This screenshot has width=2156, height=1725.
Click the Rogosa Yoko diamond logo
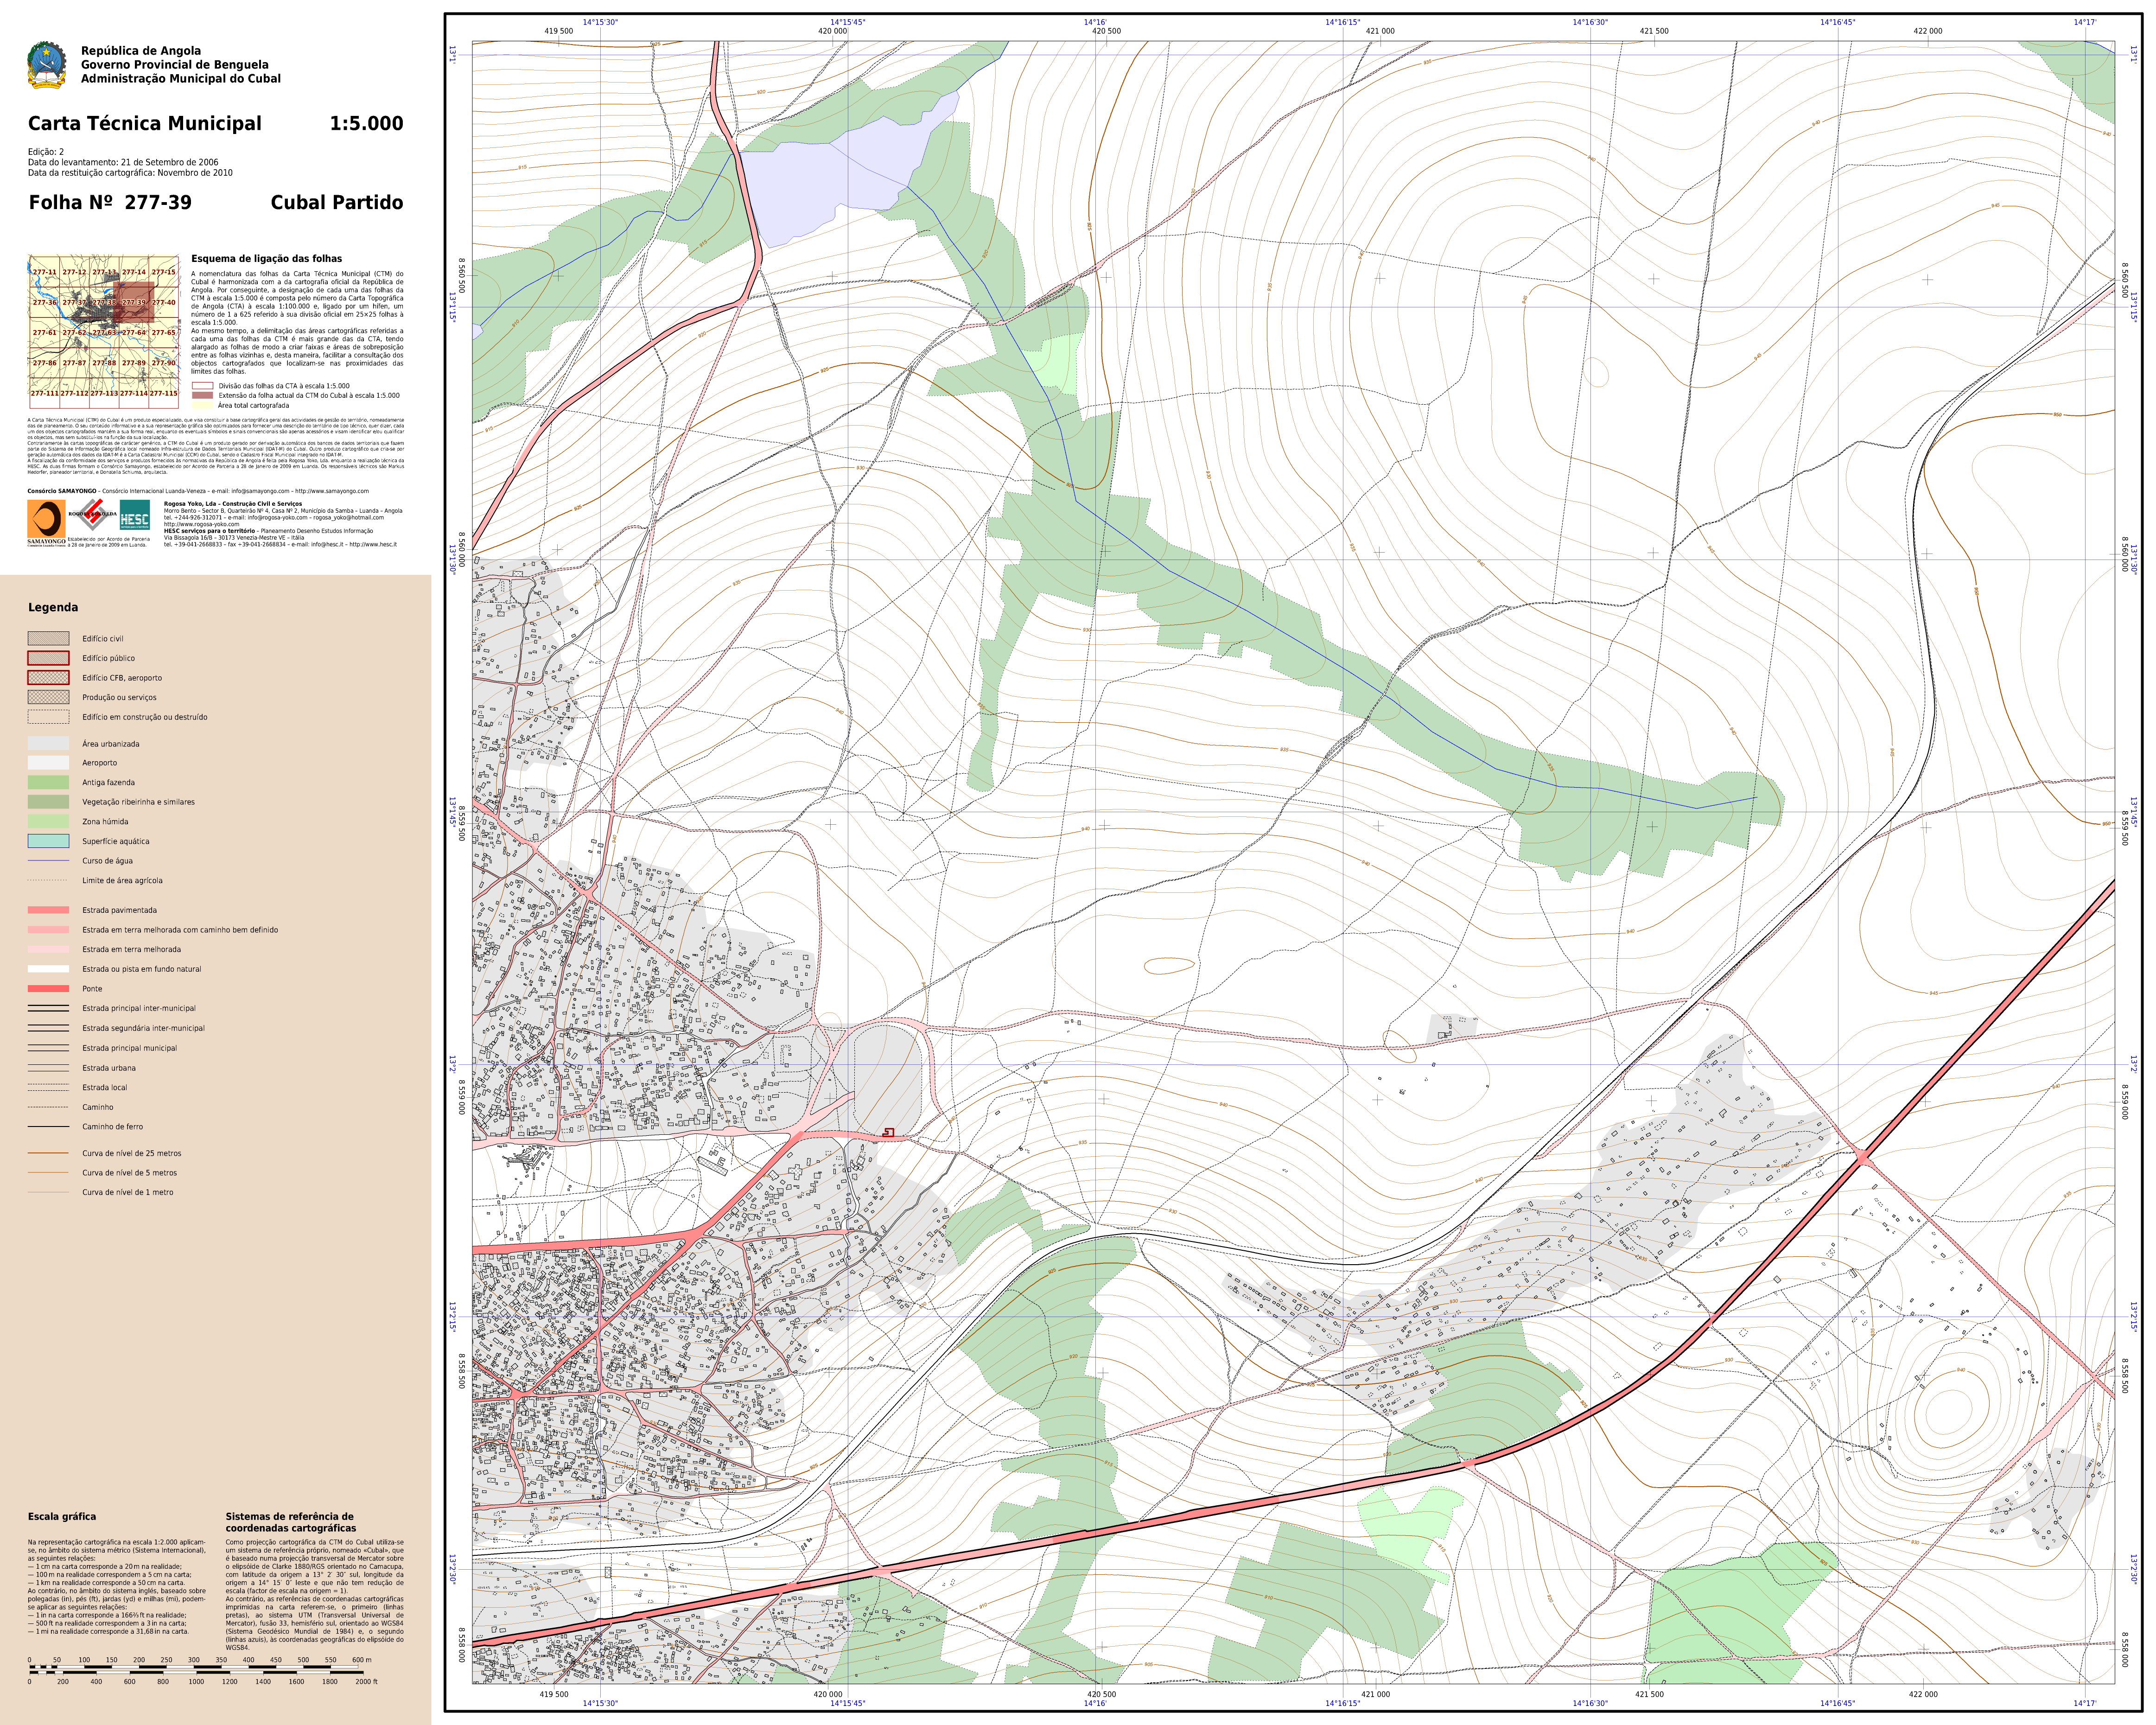tap(93, 515)
